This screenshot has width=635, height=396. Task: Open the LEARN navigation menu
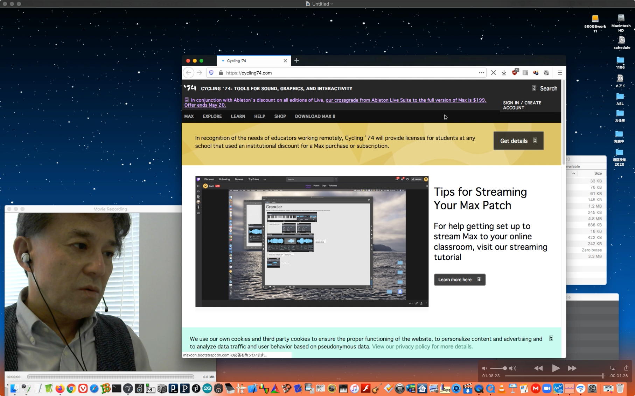tap(238, 116)
